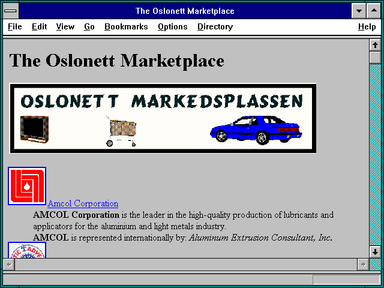
Task: Maximize the Oslonett Marketplace window
Action: pyautogui.click(x=374, y=11)
